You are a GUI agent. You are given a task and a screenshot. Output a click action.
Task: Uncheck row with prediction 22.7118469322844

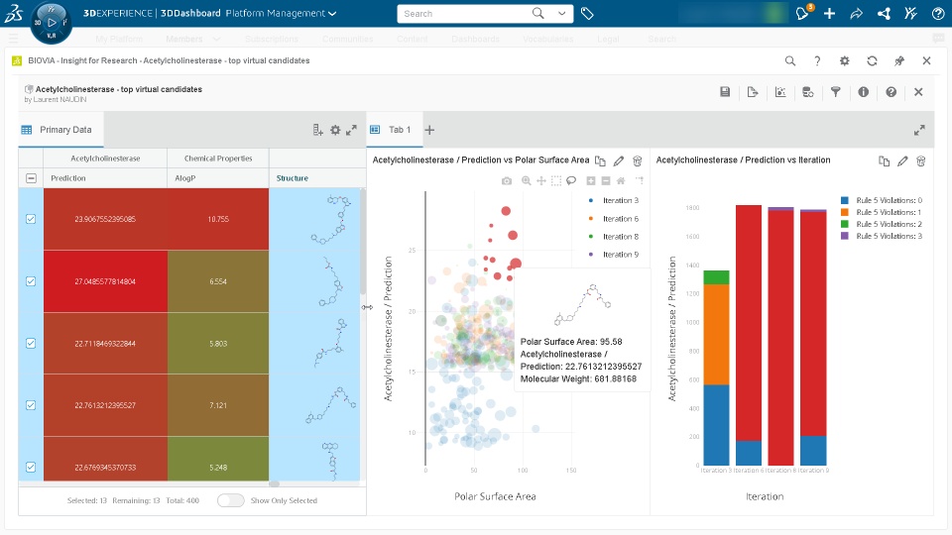point(31,344)
